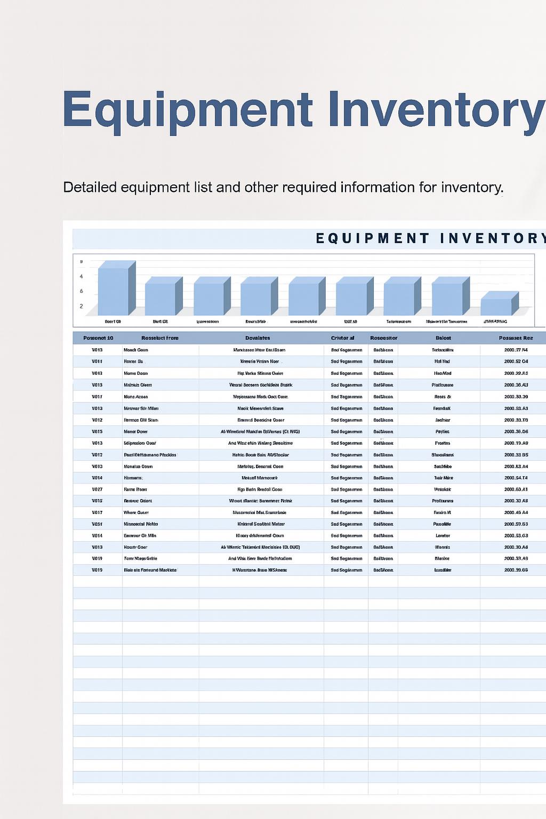Select the 'V017' ID cell

tap(97, 512)
